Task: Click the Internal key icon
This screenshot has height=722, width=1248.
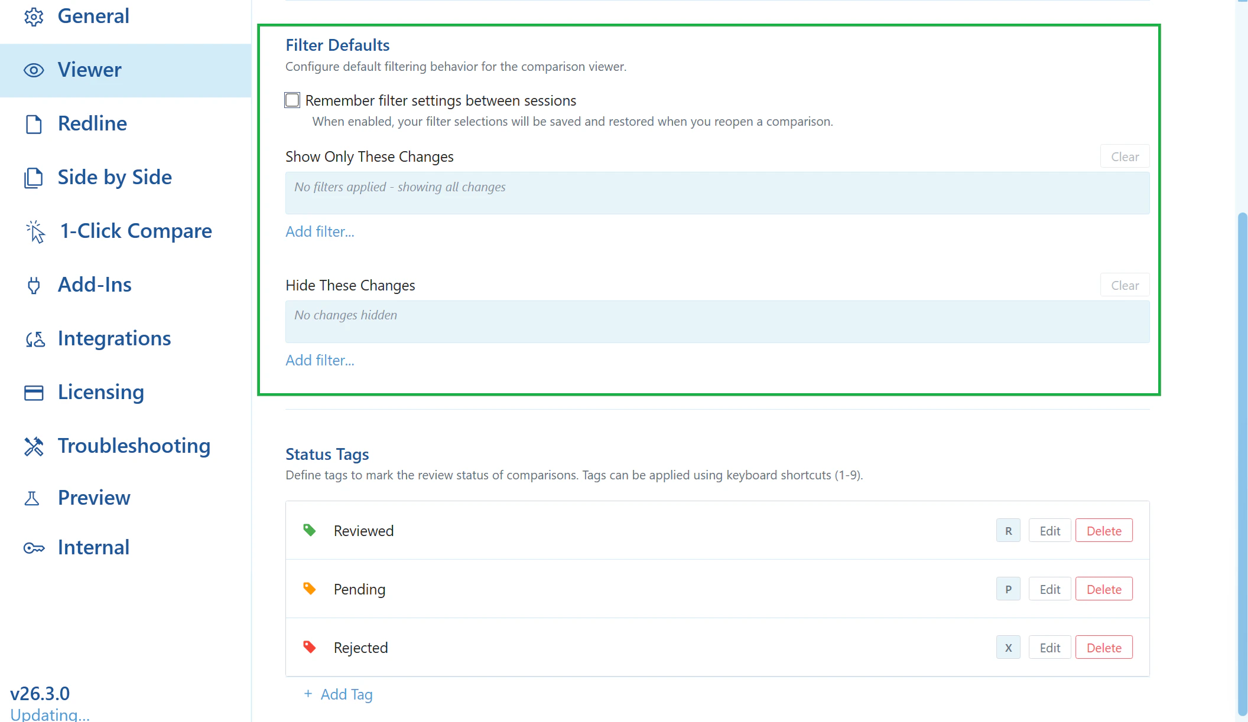Action: tap(34, 548)
